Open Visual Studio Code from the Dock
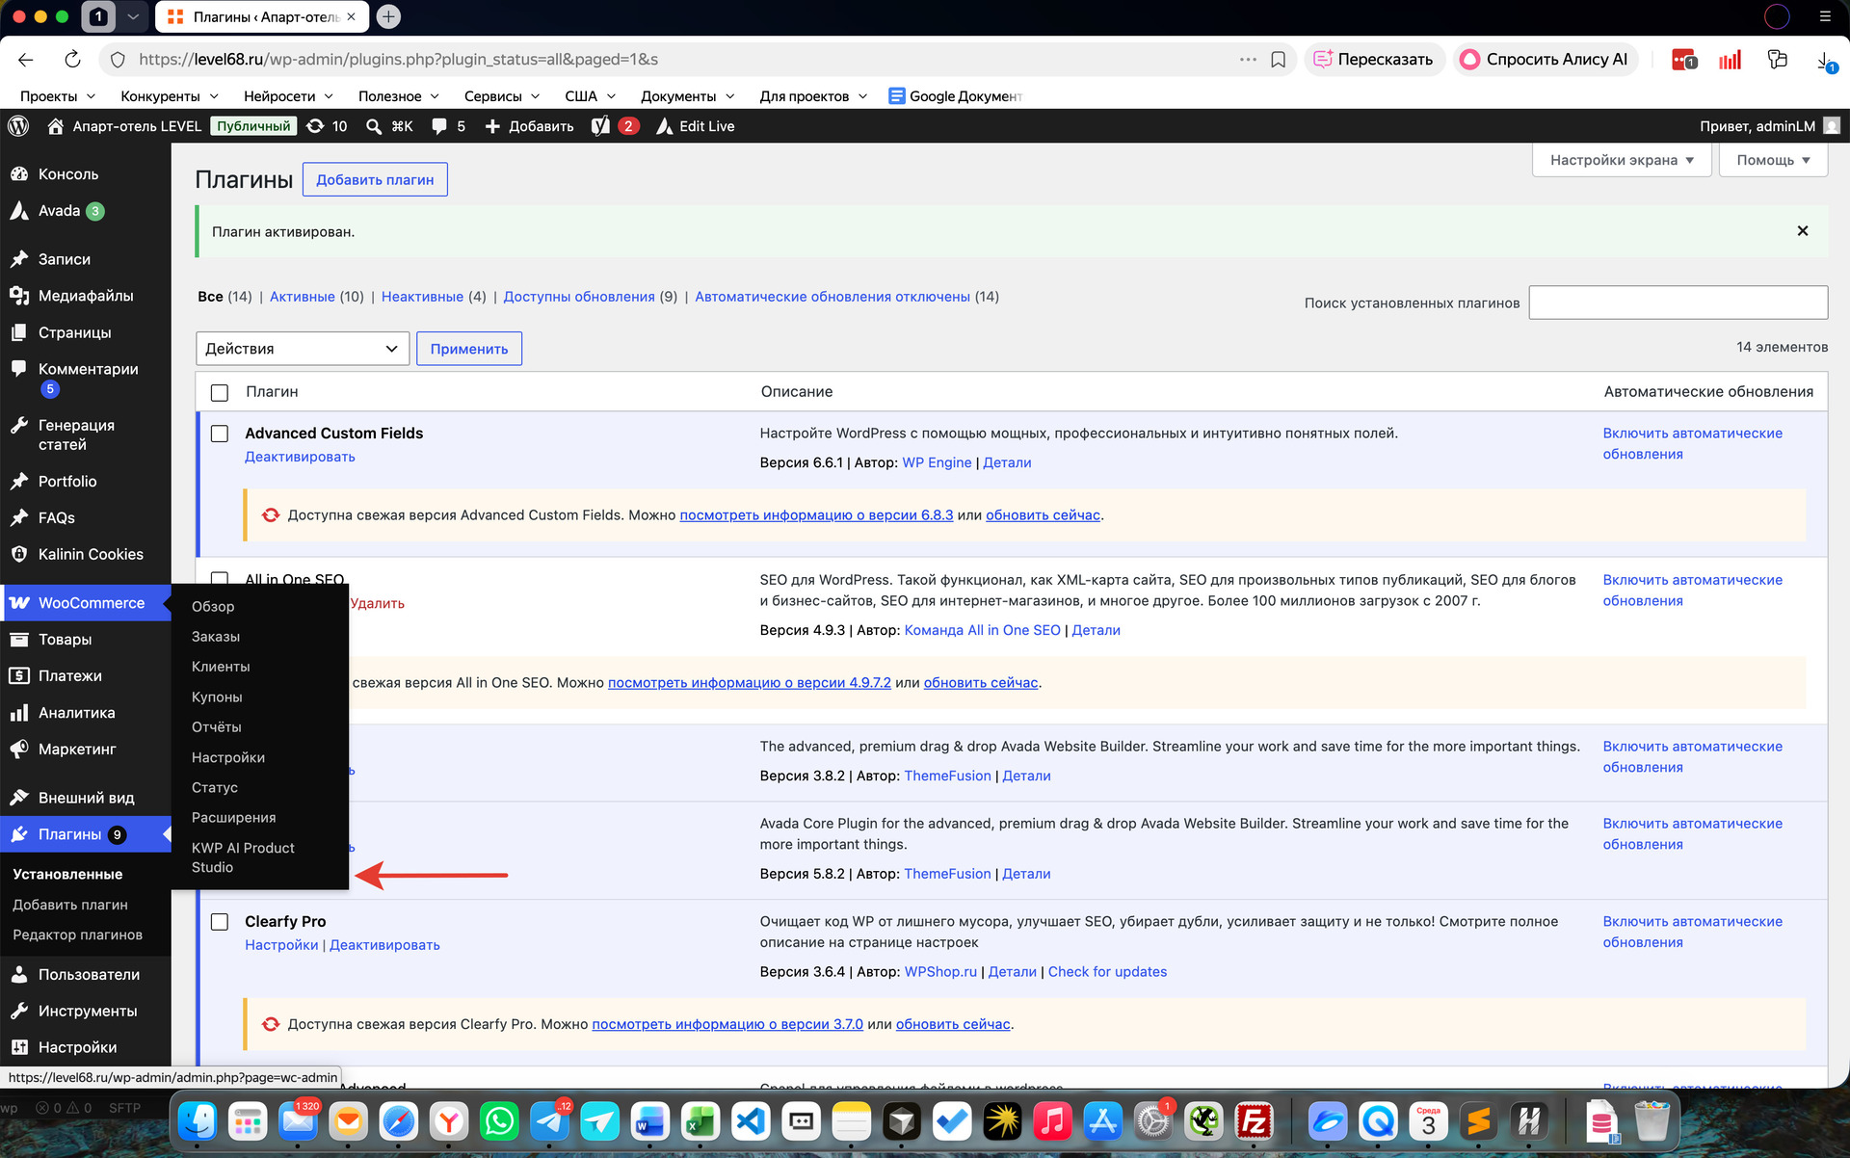 [752, 1121]
